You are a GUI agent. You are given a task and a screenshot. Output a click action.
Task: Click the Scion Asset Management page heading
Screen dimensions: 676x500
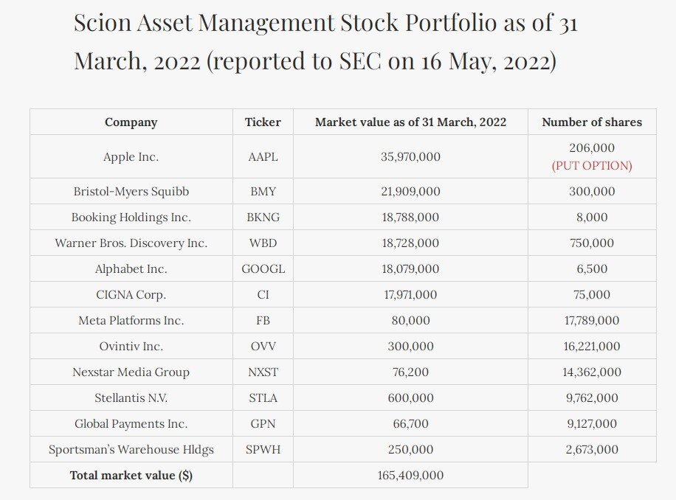[325, 41]
